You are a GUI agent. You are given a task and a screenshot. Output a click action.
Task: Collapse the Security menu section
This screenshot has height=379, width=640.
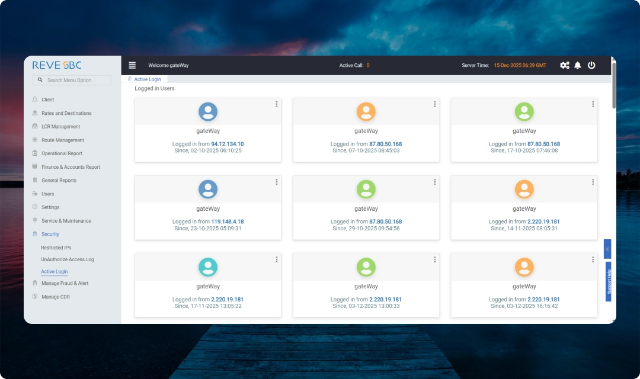click(50, 234)
